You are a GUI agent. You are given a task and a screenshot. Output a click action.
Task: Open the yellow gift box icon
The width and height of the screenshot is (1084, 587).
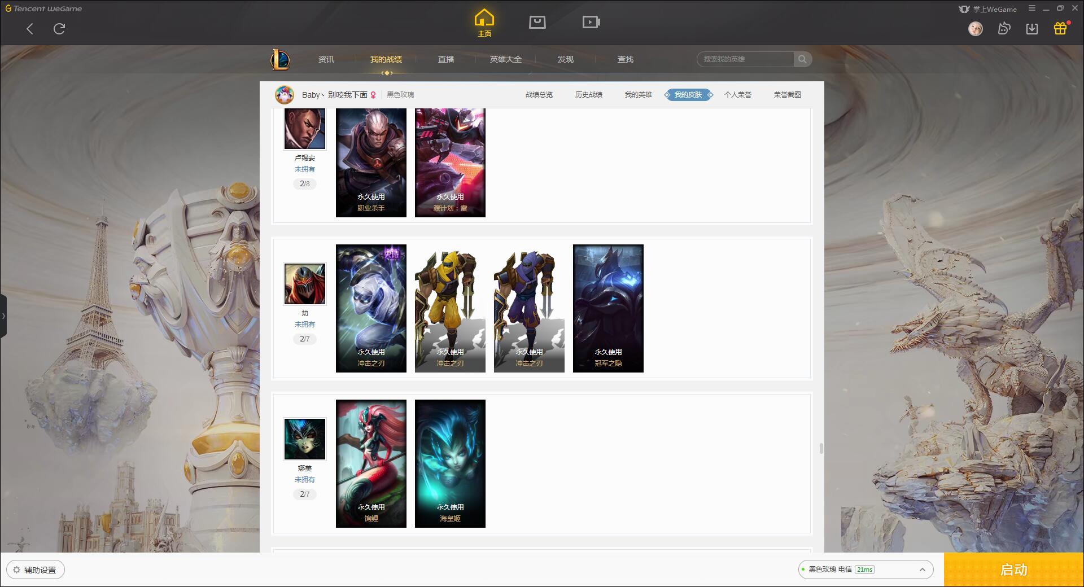click(1060, 28)
